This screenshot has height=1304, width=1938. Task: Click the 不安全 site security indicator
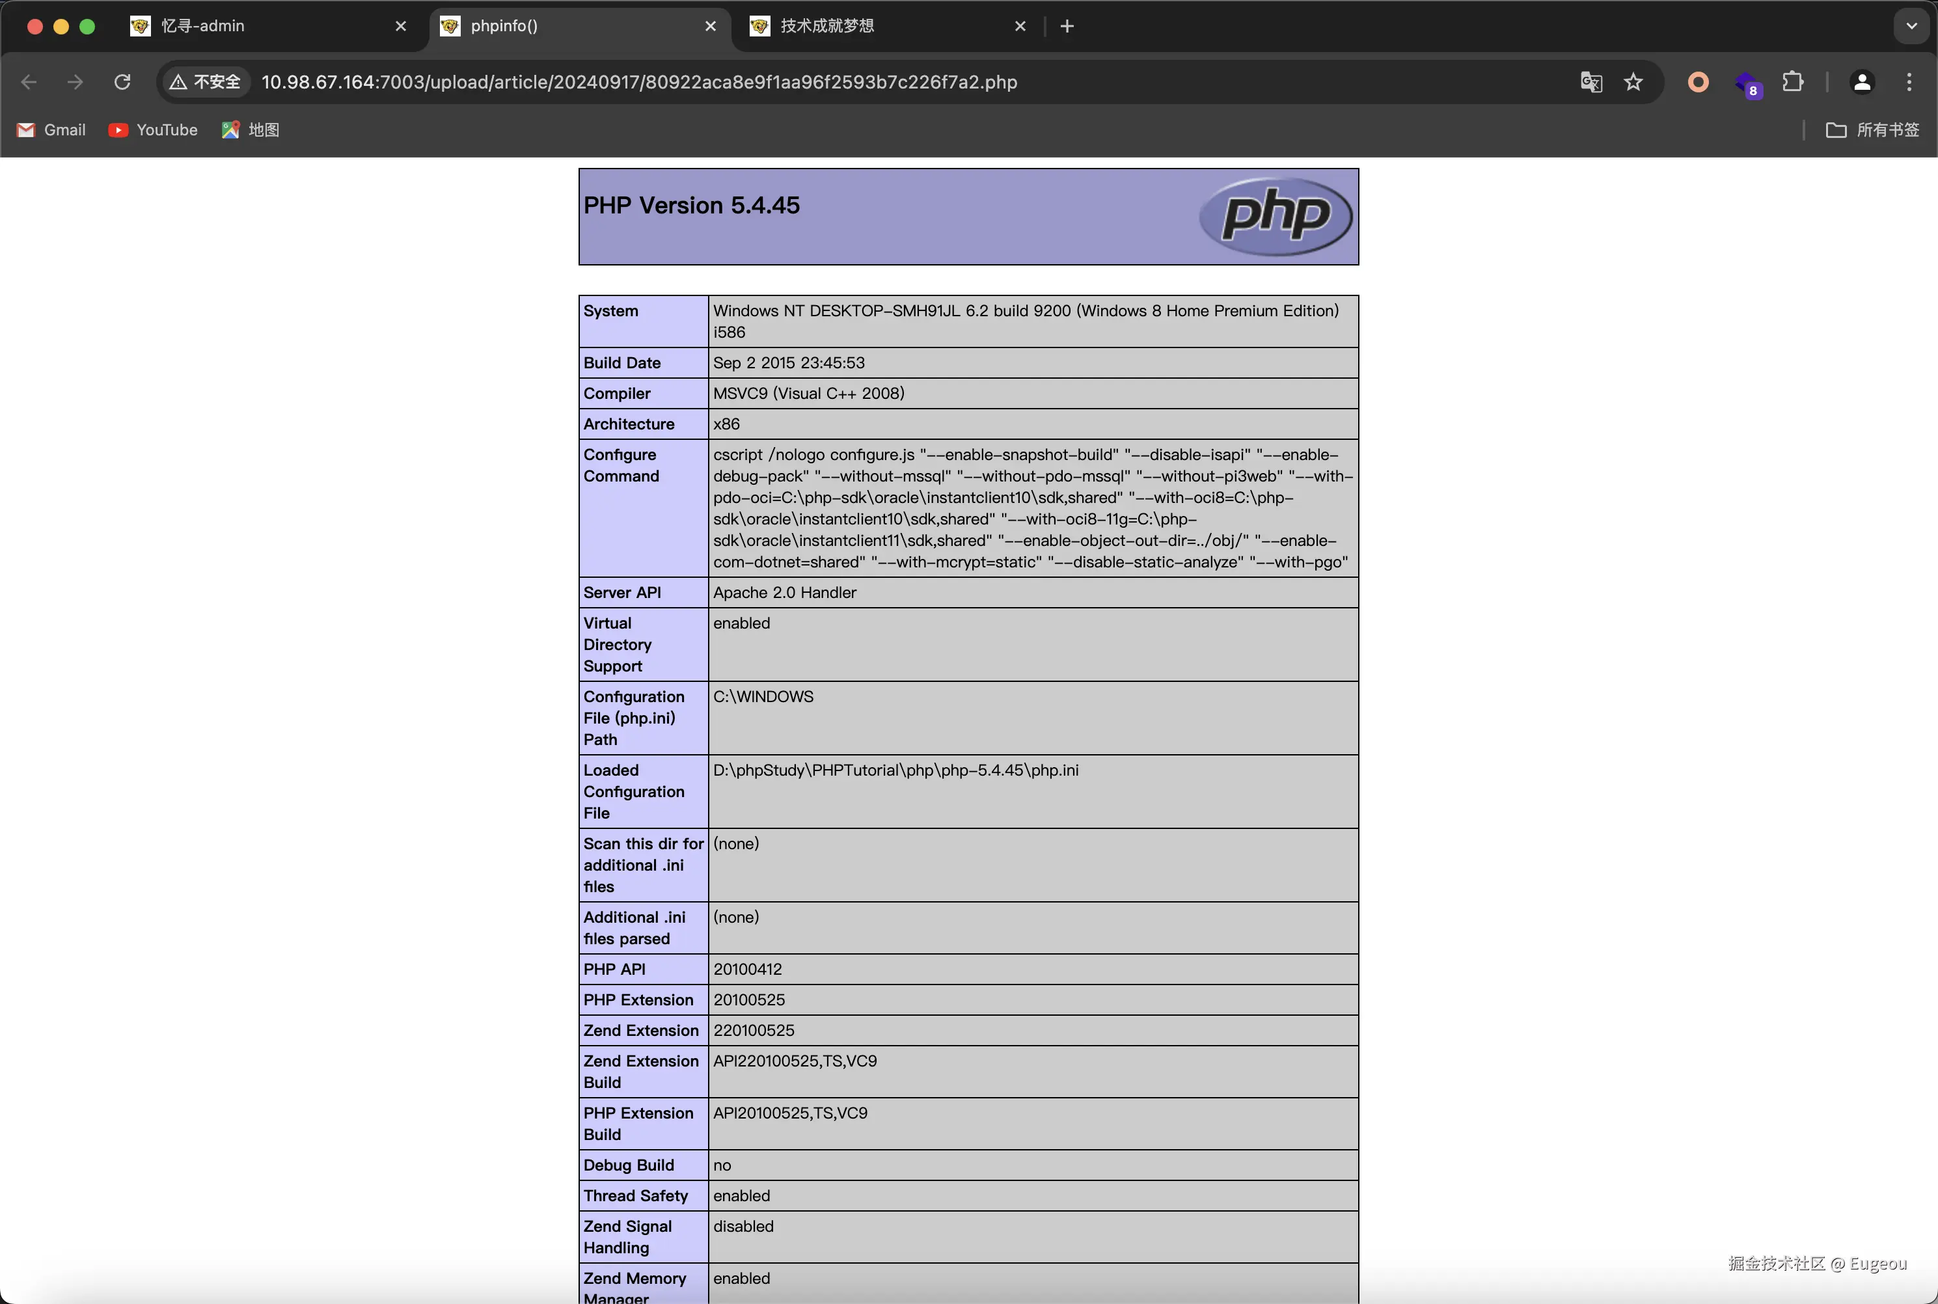pyautogui.click(x=206, y=83)
